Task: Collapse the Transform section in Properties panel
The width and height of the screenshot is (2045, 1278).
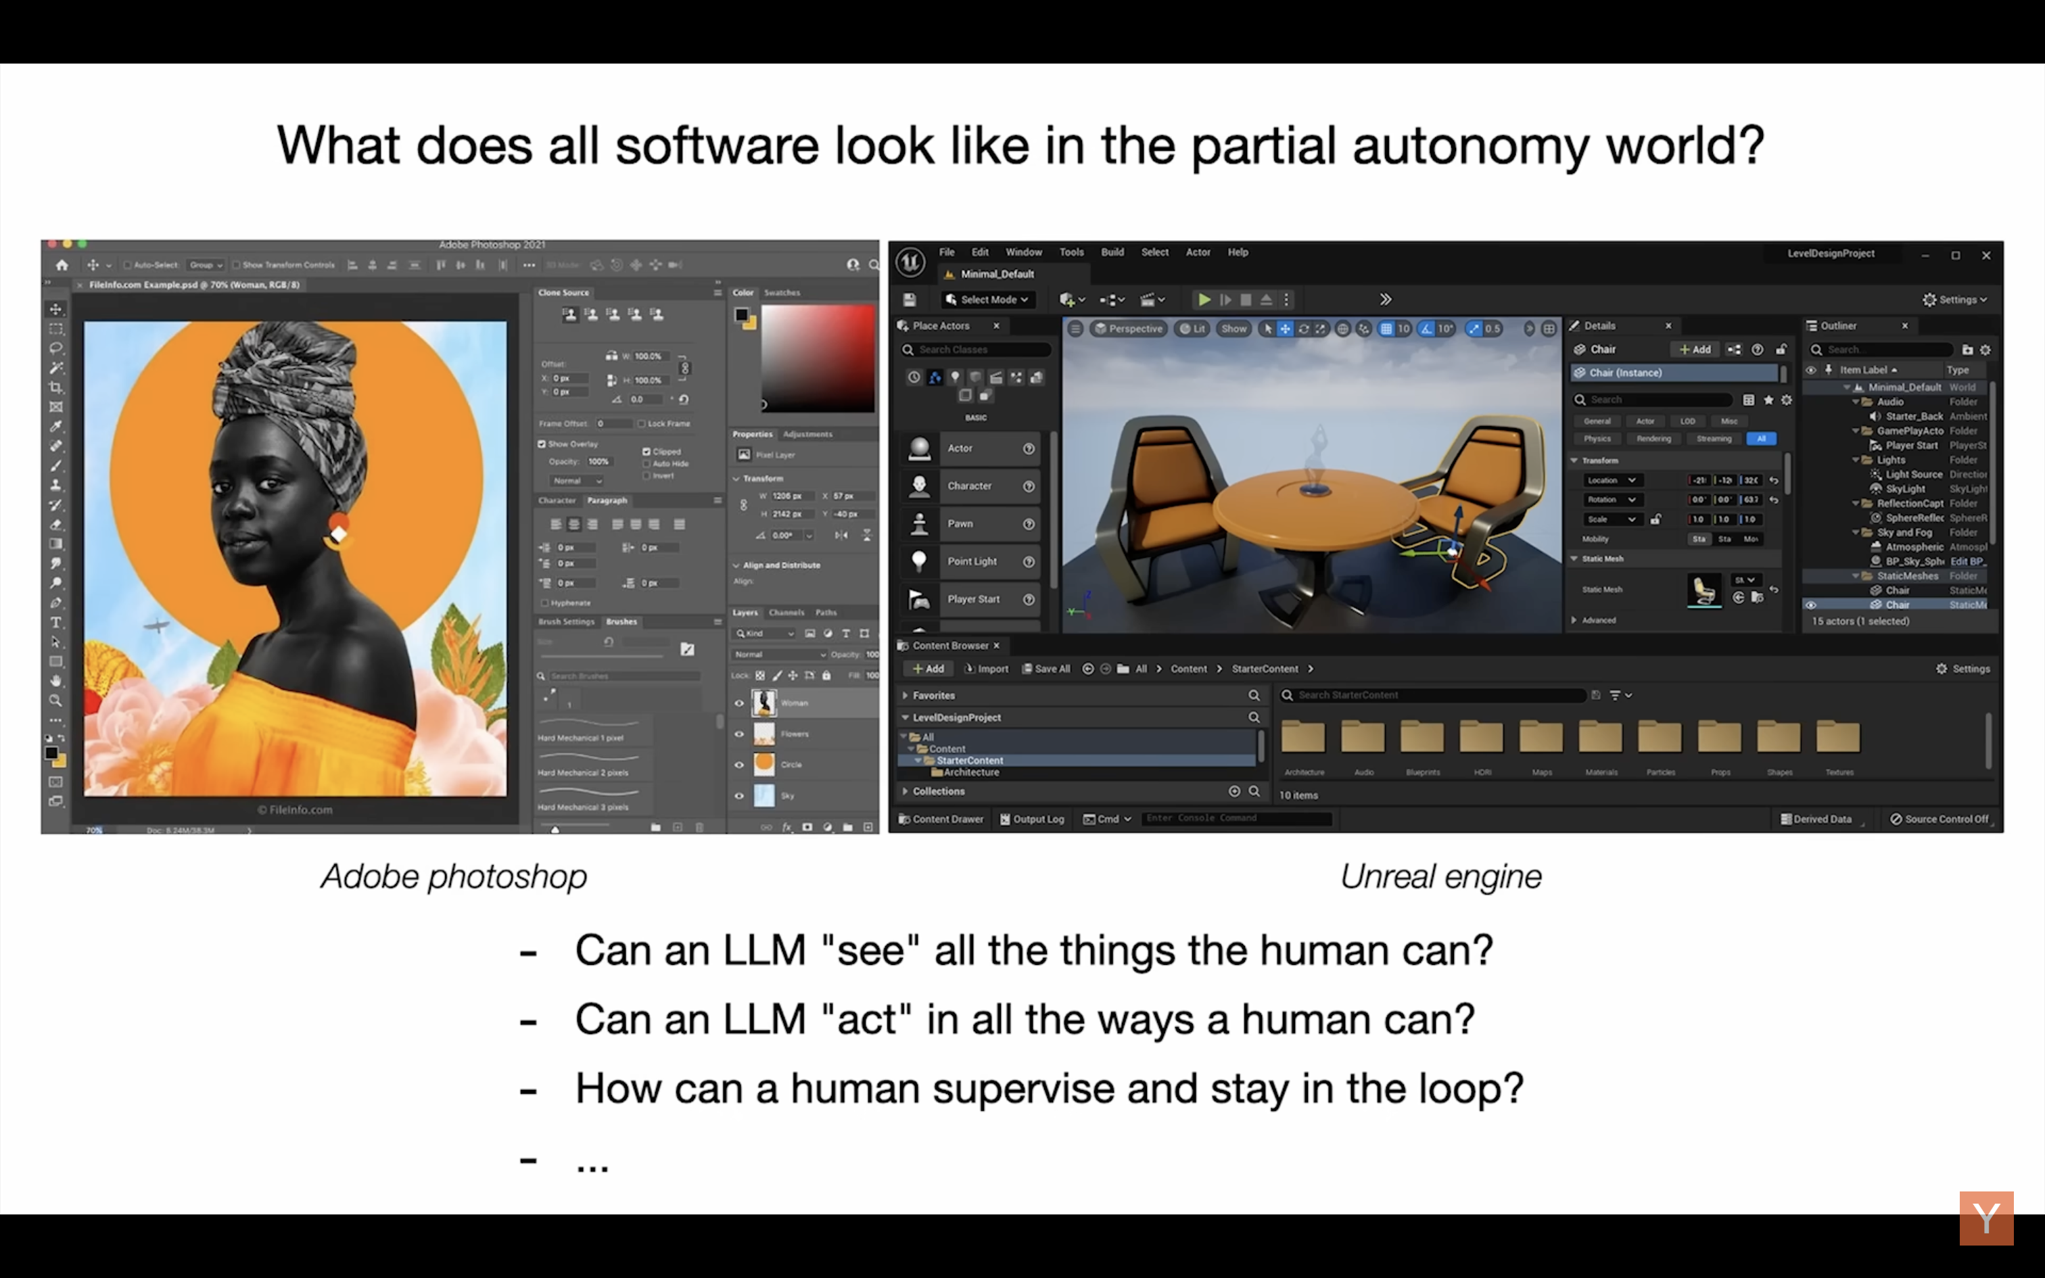Action: tap(736, 479)
